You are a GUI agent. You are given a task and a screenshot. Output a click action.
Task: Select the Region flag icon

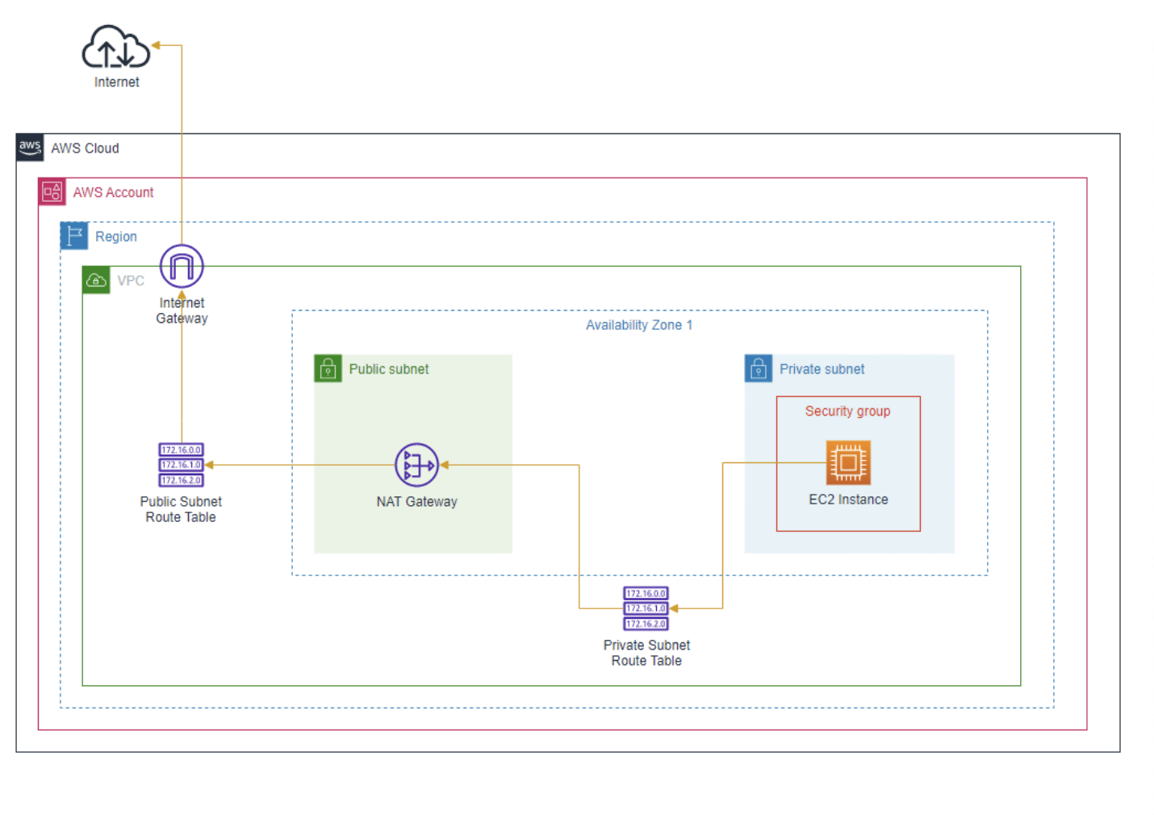point(74,236)
